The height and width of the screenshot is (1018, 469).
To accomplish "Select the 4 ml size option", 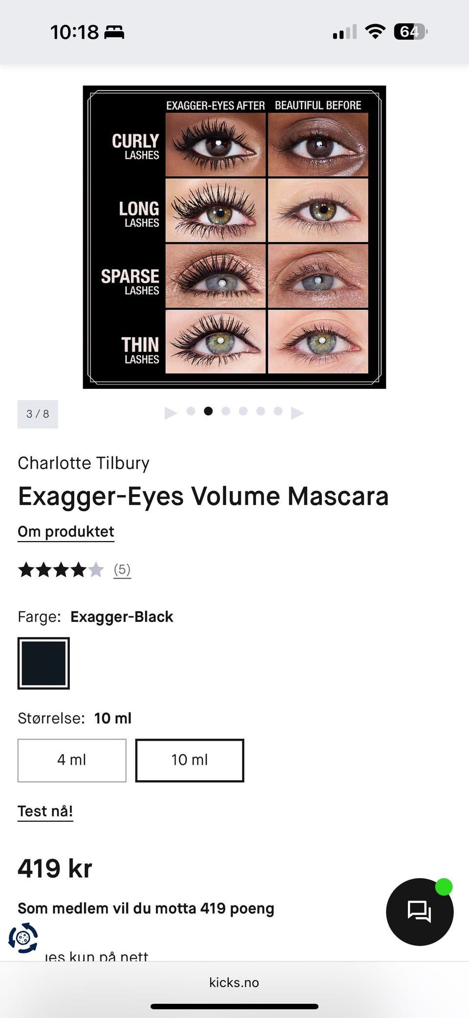I will (x=72, y=760).
